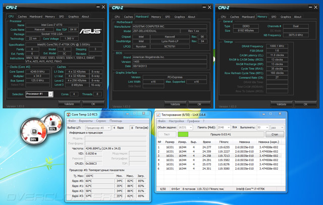Viewport: 323px width, 205px height.
Task: Minimize the left CPU-Z window
Action: pyautogui.click(x=98, y=7)
